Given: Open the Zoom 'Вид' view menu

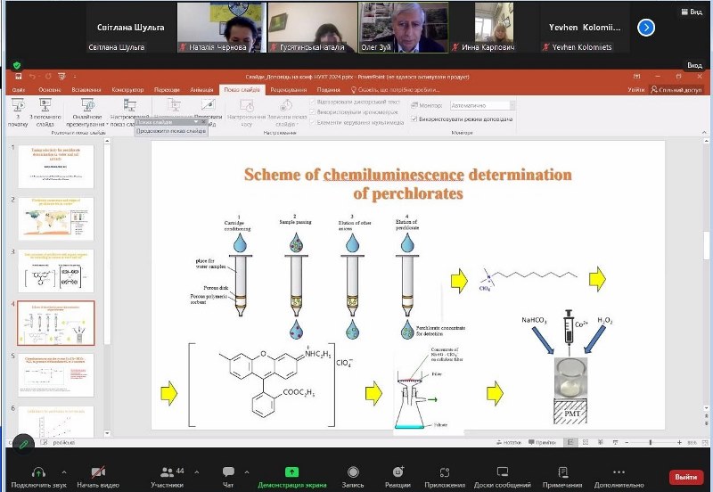Looking at the screenshot, I should (x=693, y=12).
